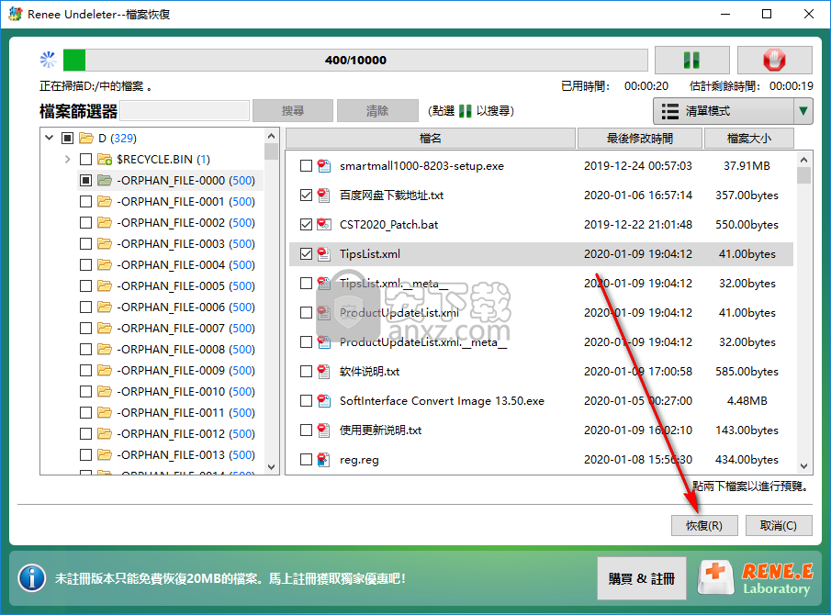Viewport: 831px width, 615px height.
Task: Click the blue info icon in the bottom banner
Action: tap(32, 578)
